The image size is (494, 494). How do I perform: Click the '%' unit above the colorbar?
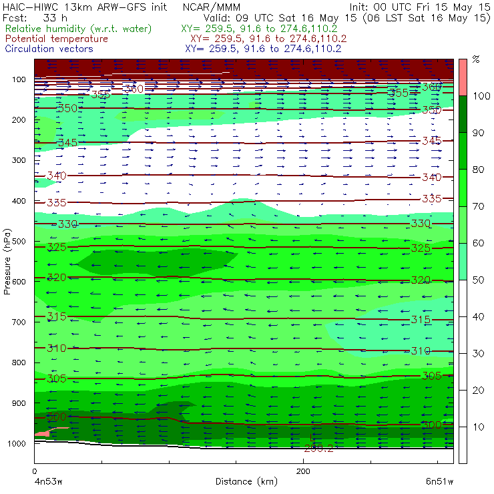pyautogui.click(x=476, y=59)
